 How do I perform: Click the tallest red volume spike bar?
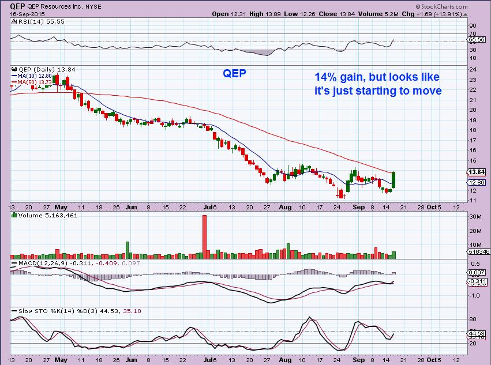click(x=204, y=236)
